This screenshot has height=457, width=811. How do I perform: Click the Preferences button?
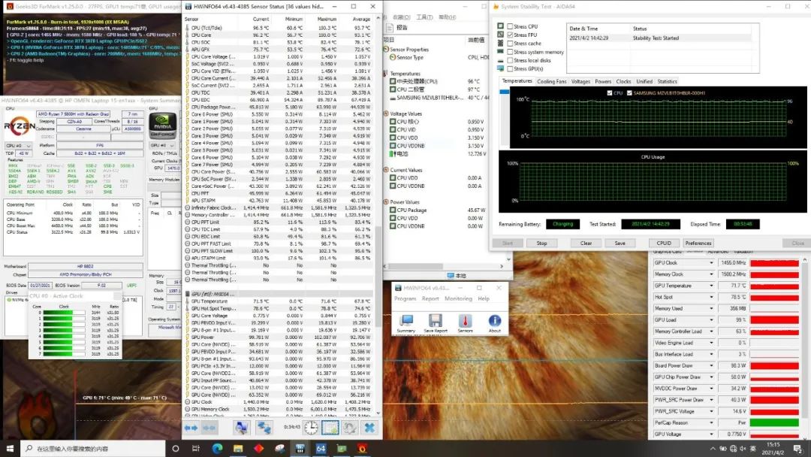[x=698, y=243]
